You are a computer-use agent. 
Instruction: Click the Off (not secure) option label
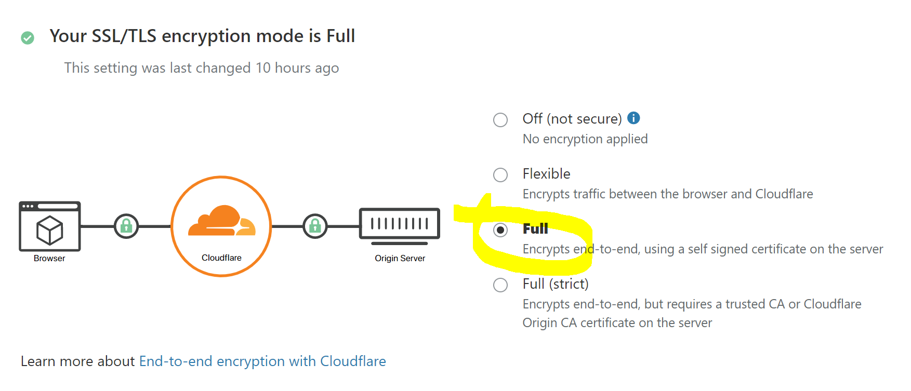click(x=572, y=119)
